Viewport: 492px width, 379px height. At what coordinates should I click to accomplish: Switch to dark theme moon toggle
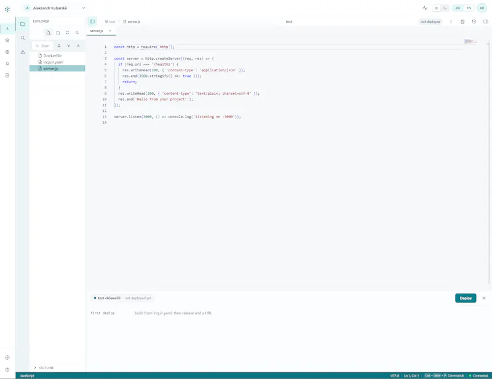[445, 8]
